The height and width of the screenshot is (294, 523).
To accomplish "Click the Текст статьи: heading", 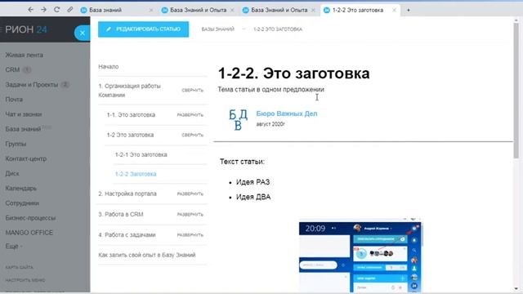I will point(242,162).
